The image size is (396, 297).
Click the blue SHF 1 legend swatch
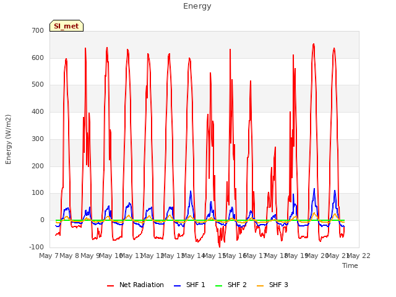pos(178,286)
